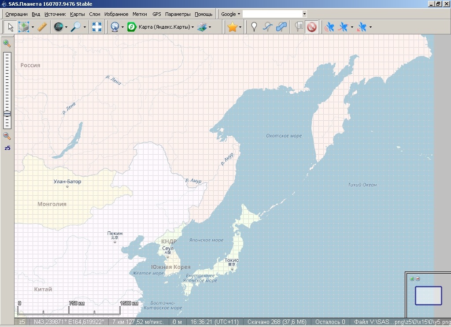Open the Операции menu
Viewport: 451px width, 327px height.
pos(16,14)
